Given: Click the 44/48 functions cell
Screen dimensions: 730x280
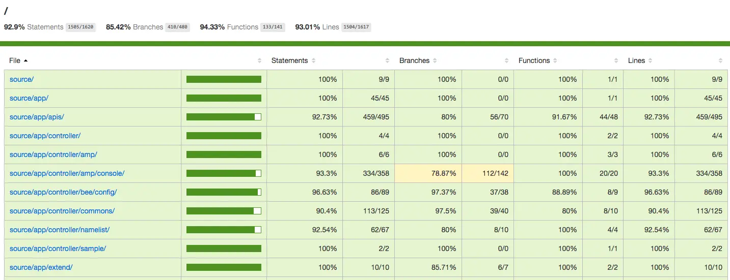Looking at the screenshot, I should pos(603,117).
